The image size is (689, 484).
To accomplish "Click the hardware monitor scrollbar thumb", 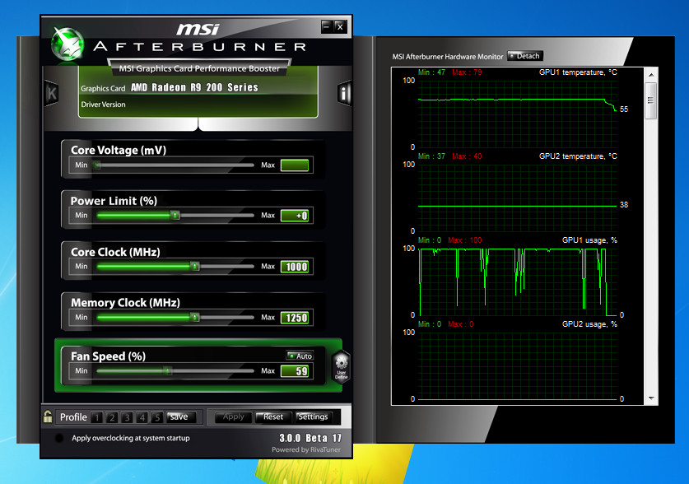I will [x=651, y=100].
